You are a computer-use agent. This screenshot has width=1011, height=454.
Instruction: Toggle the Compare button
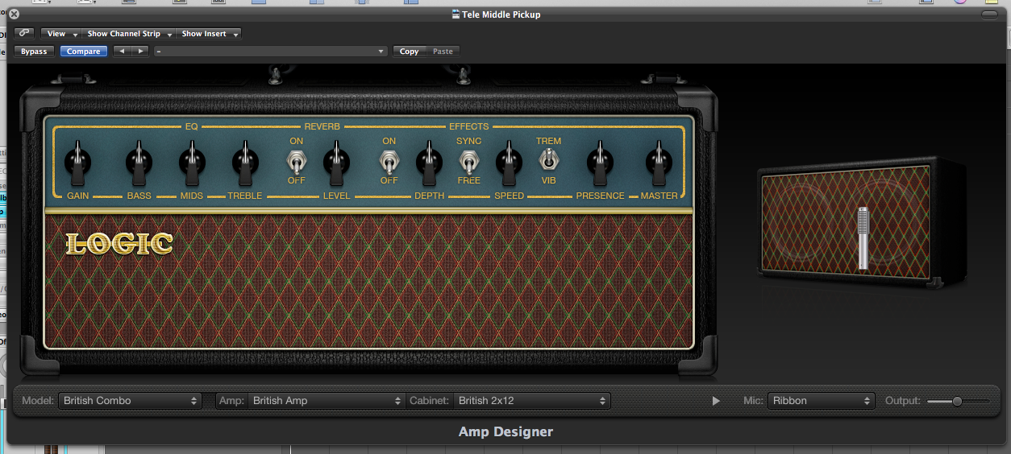(x=83, y=52)
